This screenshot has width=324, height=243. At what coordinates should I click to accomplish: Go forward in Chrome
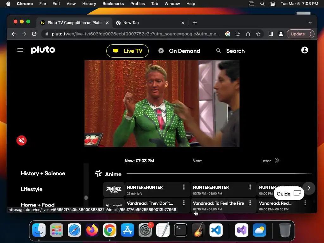(x=24, y=34)
